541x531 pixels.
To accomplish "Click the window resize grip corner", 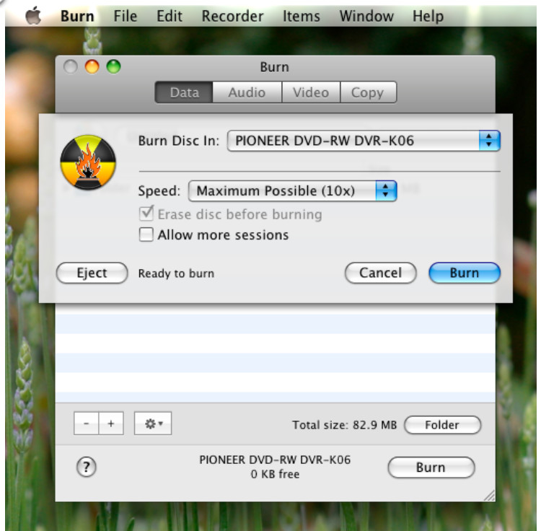I will pos(490,496).
